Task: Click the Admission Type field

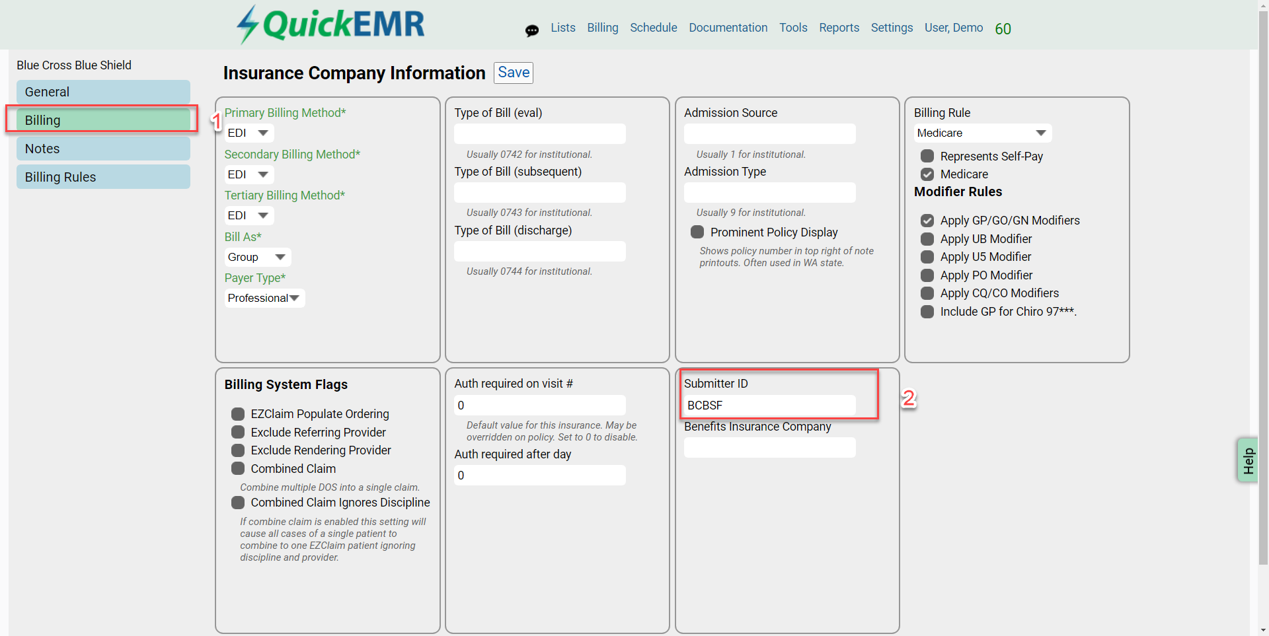Action: click(770, 192)
